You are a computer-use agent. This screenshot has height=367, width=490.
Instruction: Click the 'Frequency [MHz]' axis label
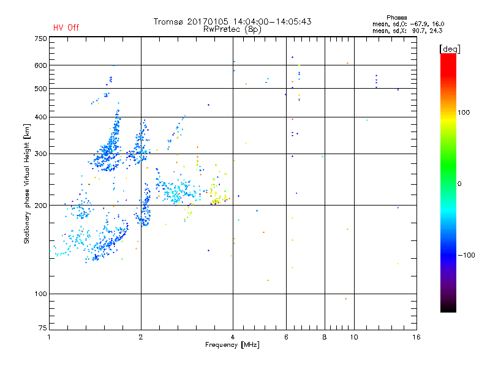(232, 345)
